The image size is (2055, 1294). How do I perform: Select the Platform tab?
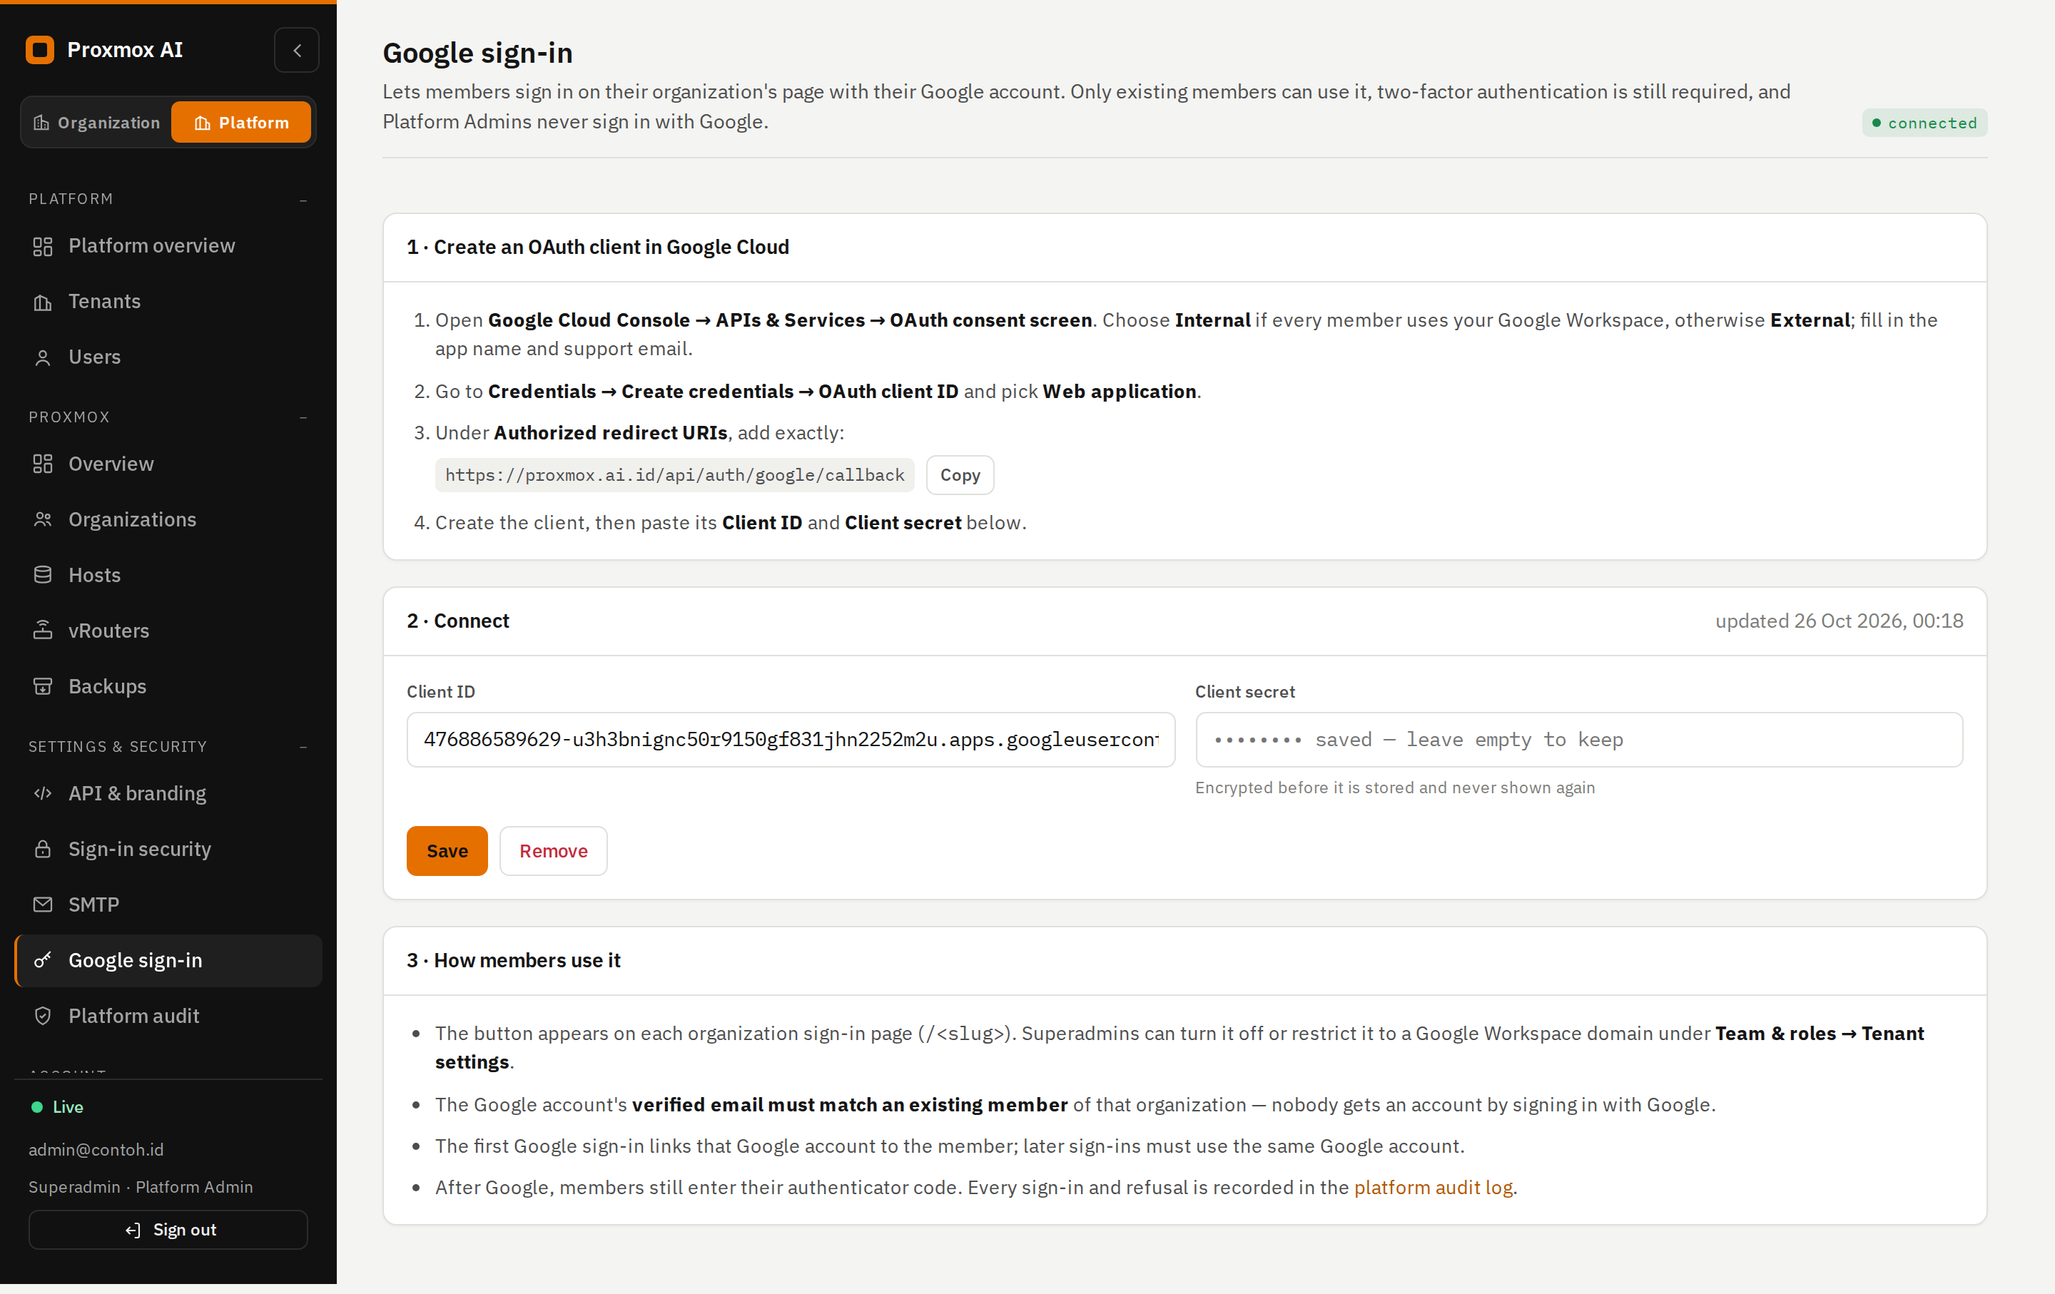tap(241, 123)
